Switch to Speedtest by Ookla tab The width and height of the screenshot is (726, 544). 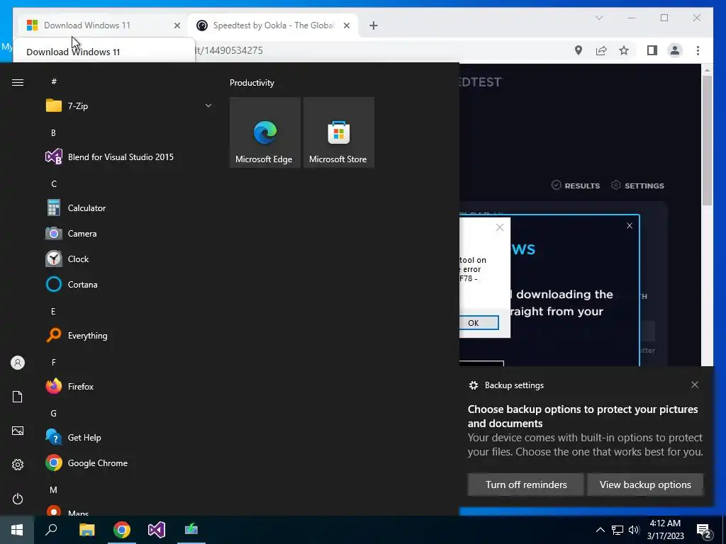click(273, 25)
